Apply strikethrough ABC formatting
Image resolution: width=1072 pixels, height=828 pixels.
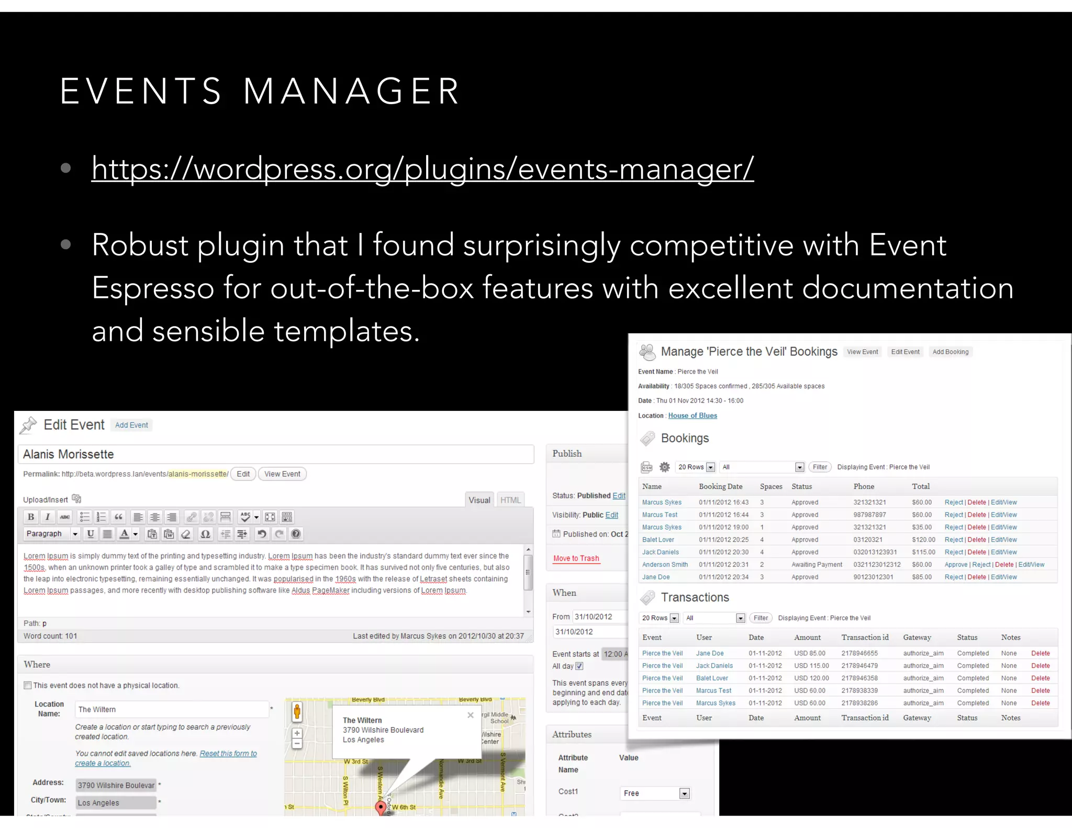tap(64, 517)
